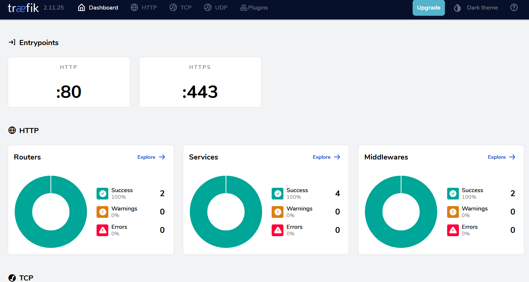Switch to the HTTP navigation tab
529x282 pixels.
pos(144,8)
